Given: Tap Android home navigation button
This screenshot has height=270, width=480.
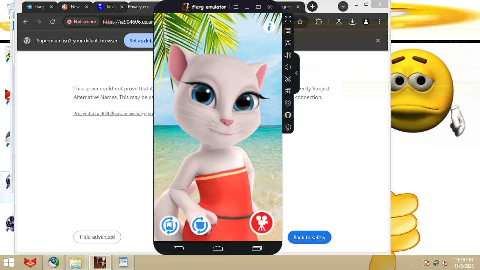Looking at the screenshot, I should pos(218,248).
